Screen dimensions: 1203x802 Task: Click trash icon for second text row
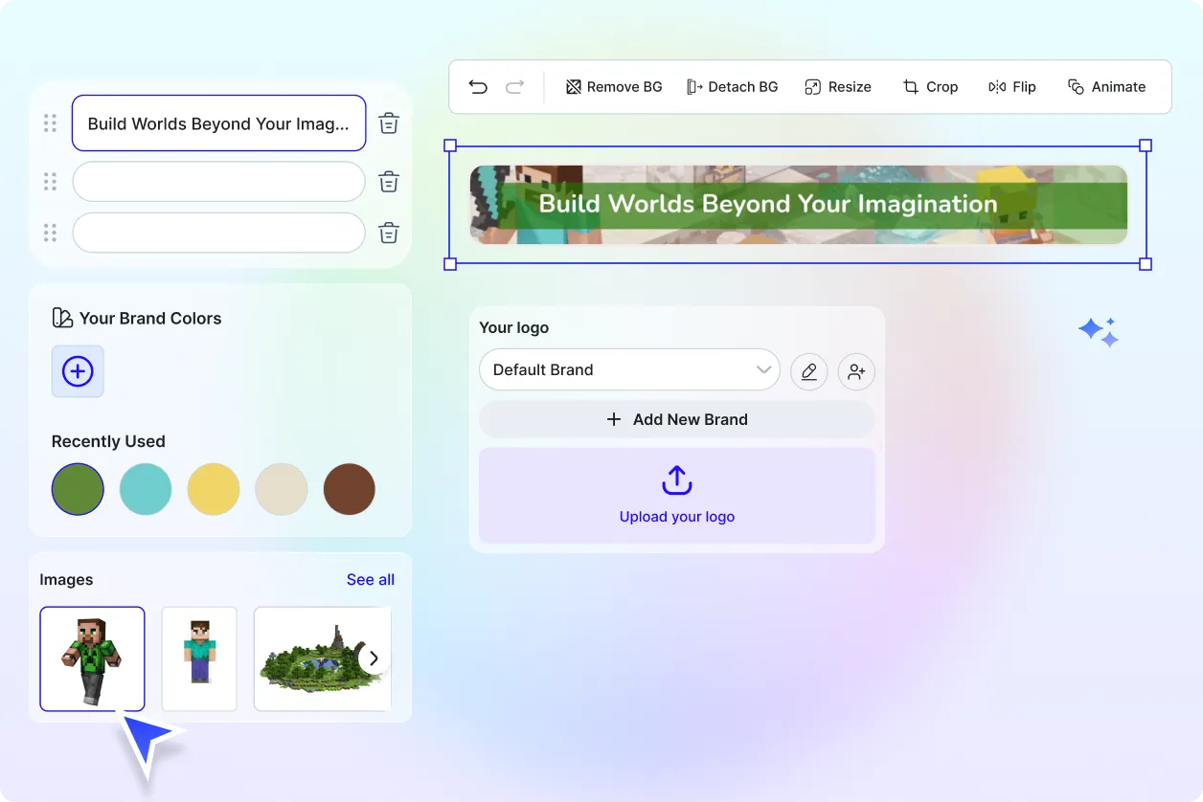pyautogui.click(x=389, y=182)
